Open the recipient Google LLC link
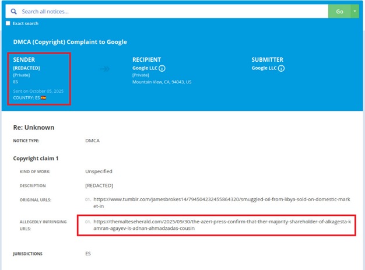 [x=145, y=68]
